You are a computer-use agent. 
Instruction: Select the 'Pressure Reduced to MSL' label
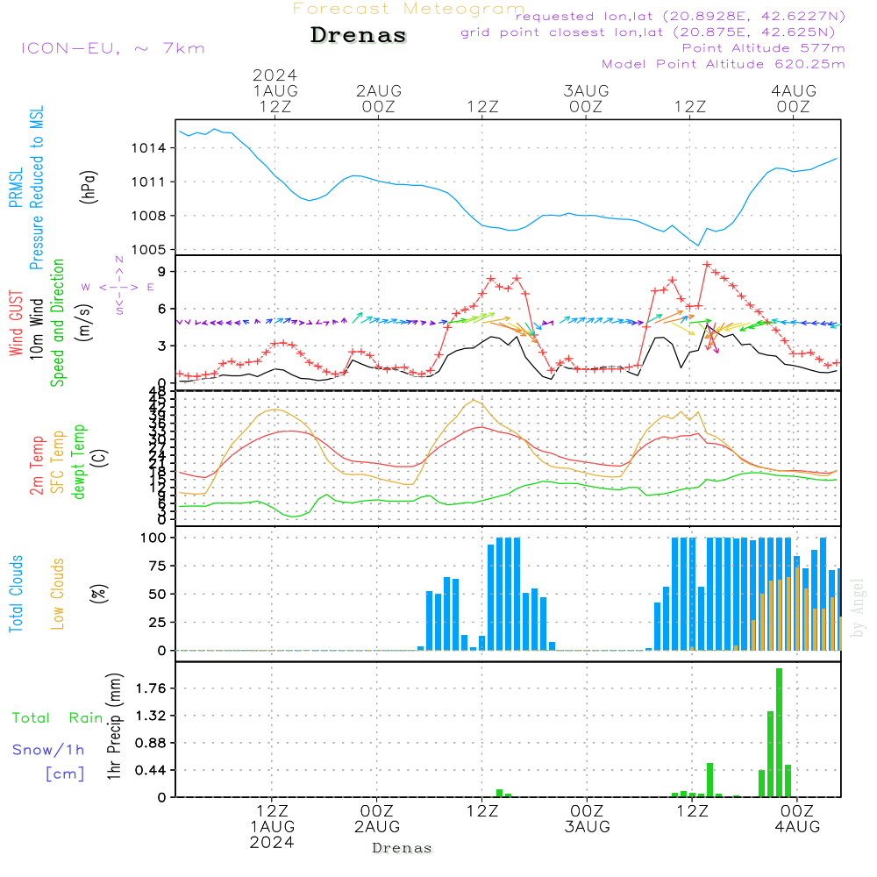[x=36, y=188]
